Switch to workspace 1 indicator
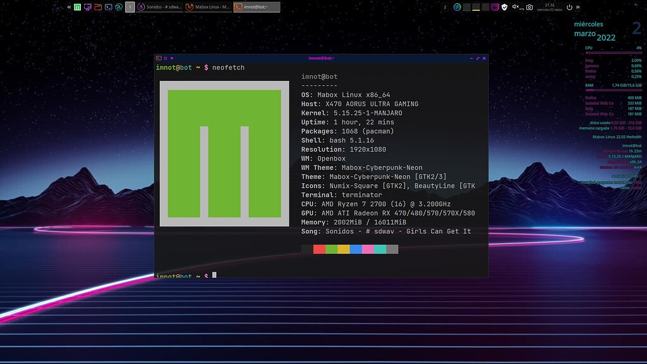This screenshot has height=364, width=647. [130, 8]
